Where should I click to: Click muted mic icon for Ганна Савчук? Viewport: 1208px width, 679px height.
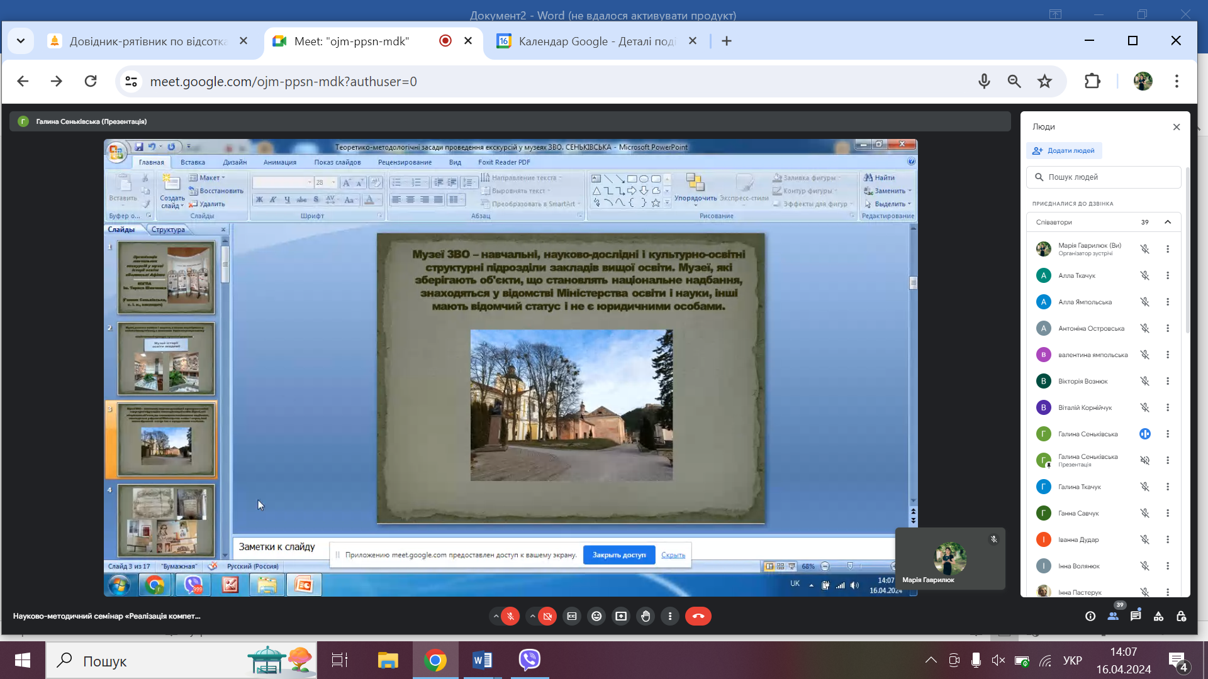(x=1145, y=513)
